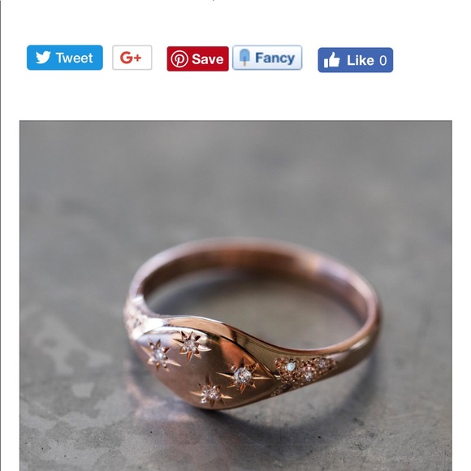Click the upper-middle star diamond on signet
Image resolution: width=471 pixels, height=471 pixels.
[x=190, y=345]
